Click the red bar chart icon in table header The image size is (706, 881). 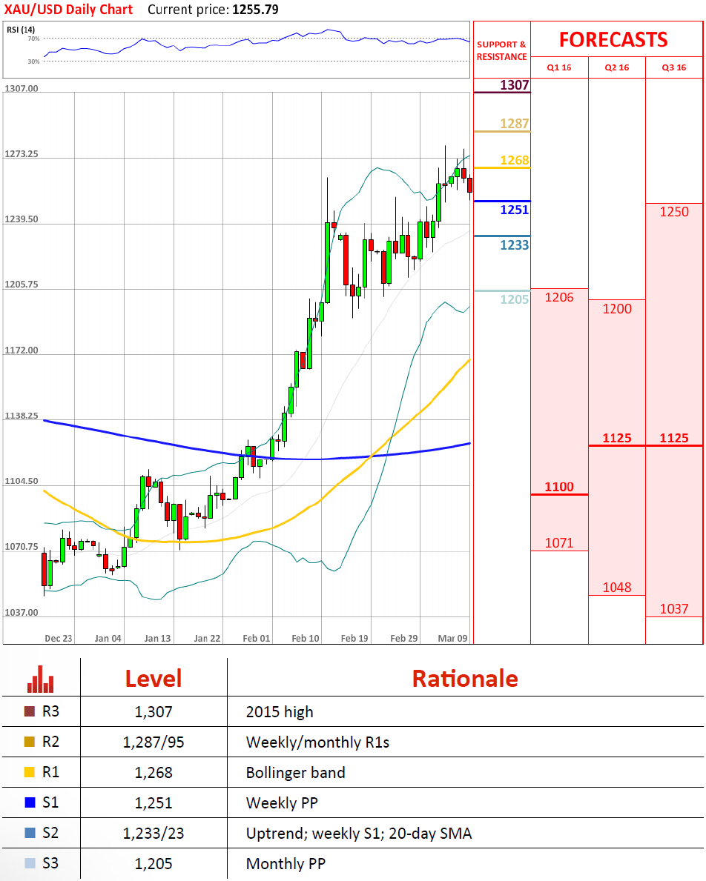40,678
